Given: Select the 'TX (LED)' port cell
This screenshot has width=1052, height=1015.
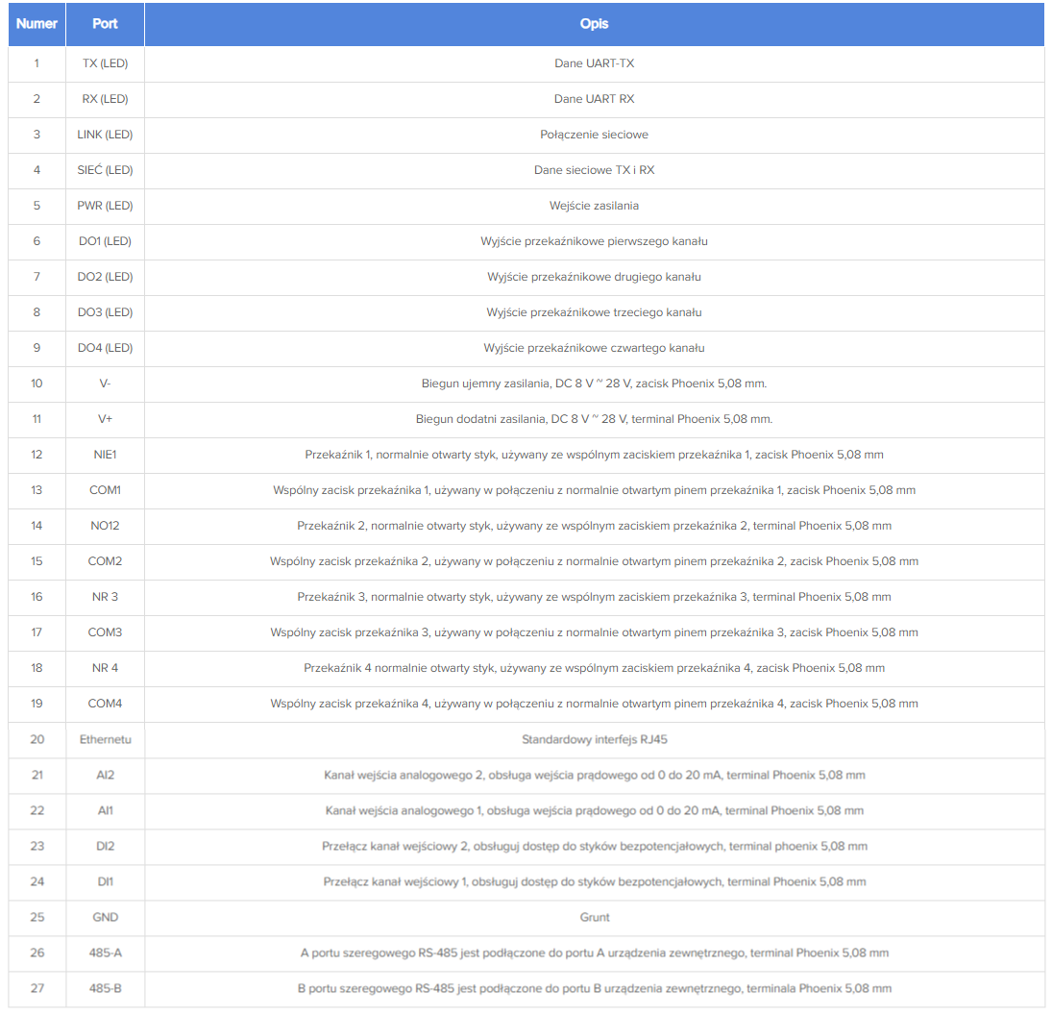Looking at the screenshot, I should [106, 63].
